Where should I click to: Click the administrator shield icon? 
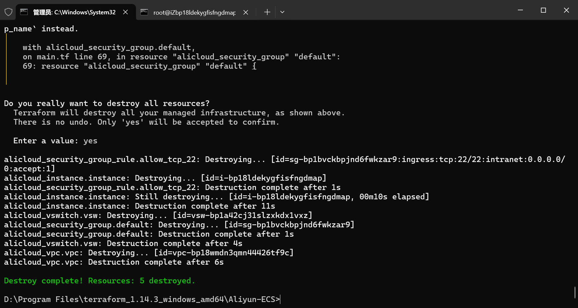pyautogui.click(x=8, y=12)
